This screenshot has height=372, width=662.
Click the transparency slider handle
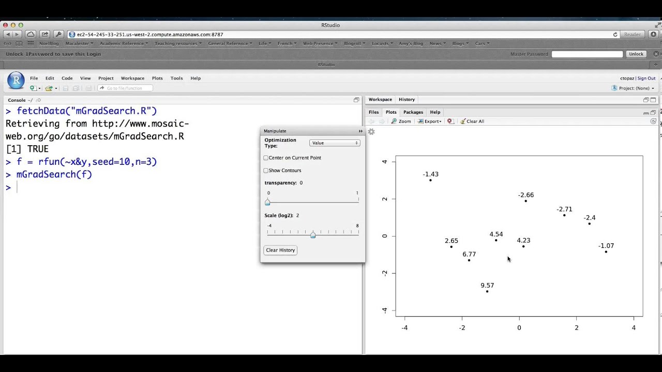click(267, 202)
